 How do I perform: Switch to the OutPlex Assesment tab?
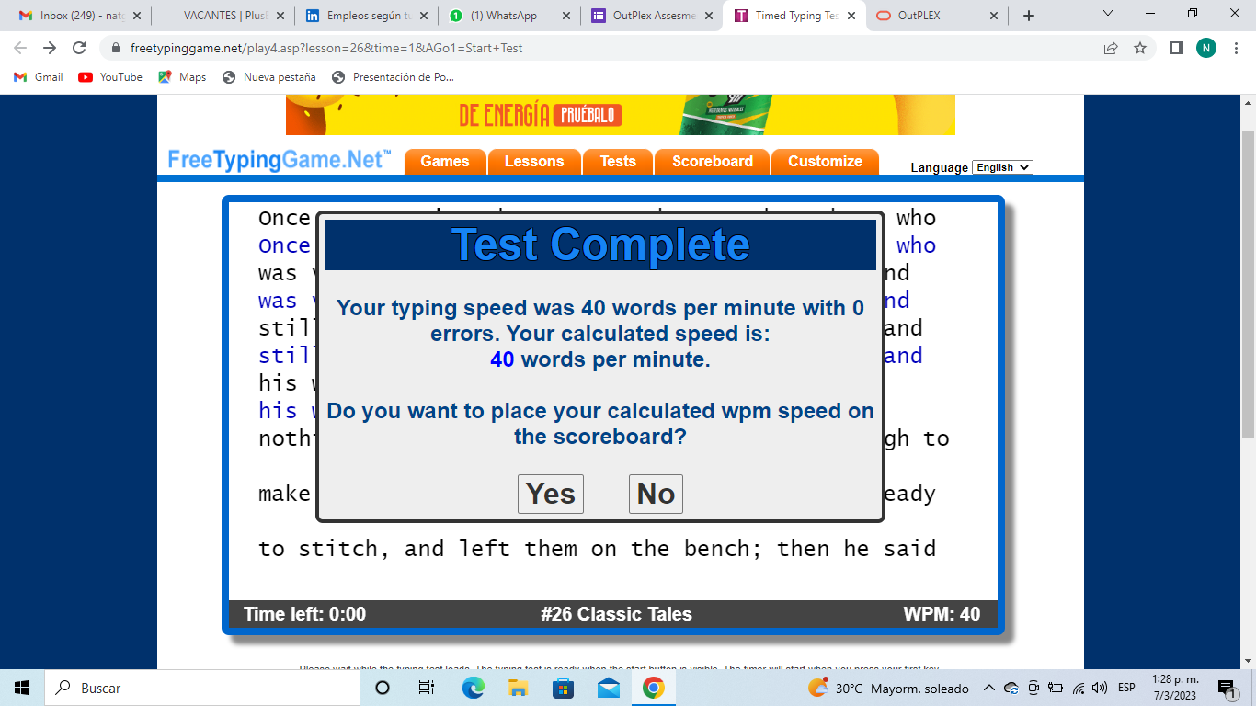point(654,16)
